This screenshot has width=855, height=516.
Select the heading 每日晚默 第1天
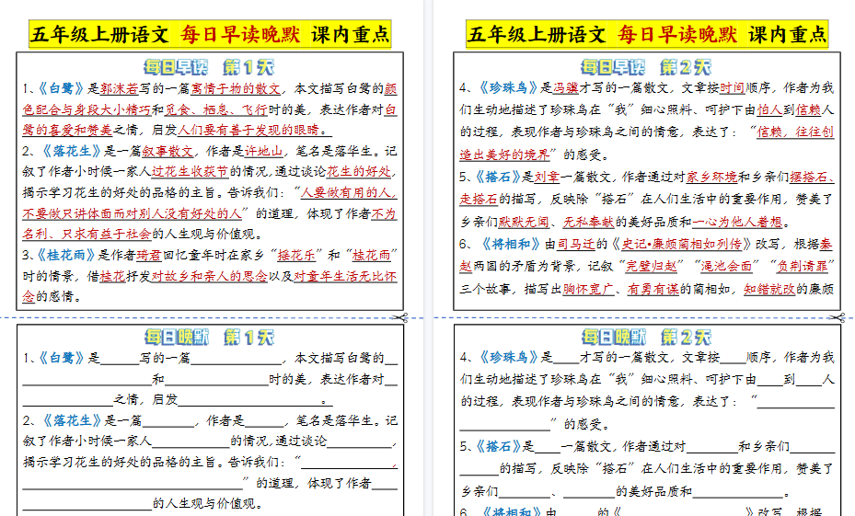pos(210,338)
